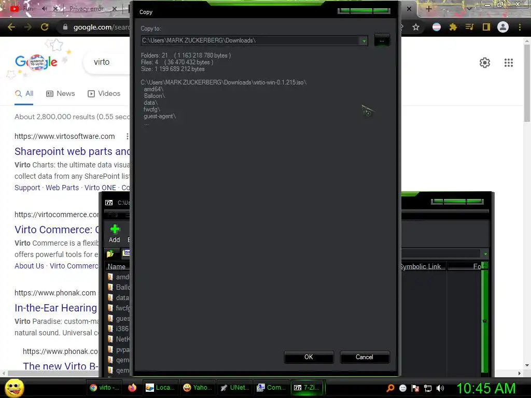Open About Us sitelink under Virto Commerce
Screen dimensions: 531x398
point(29,266)
